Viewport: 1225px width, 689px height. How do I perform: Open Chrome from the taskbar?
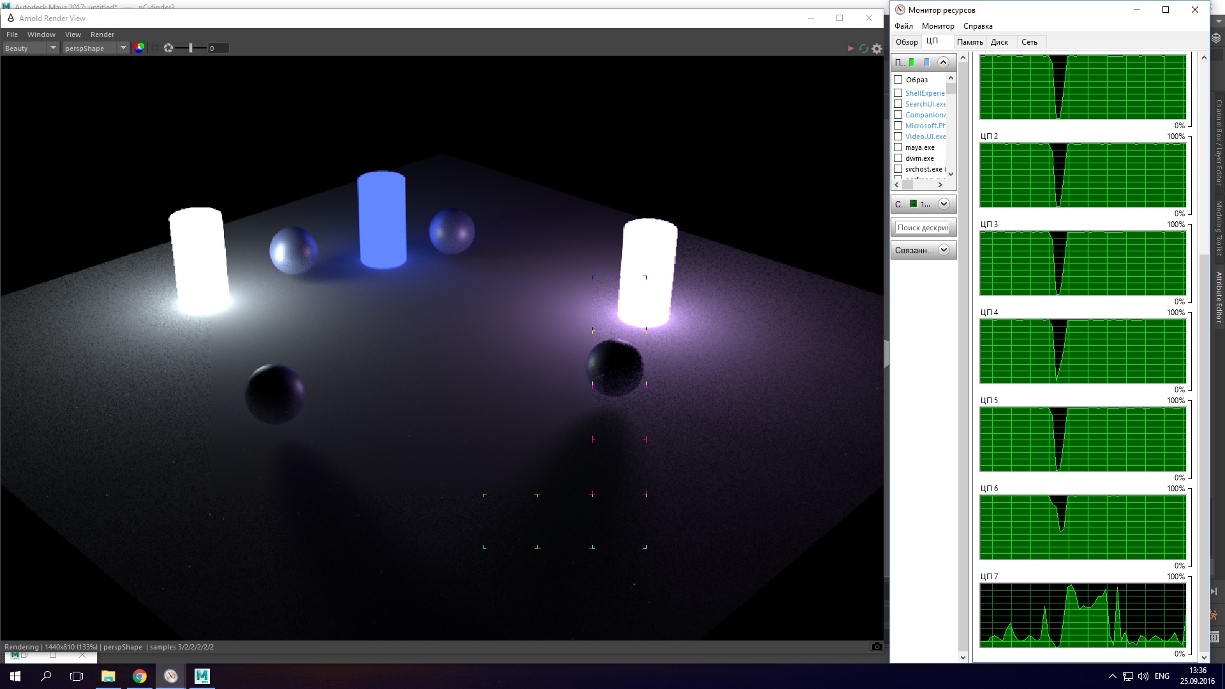[139, 676]
